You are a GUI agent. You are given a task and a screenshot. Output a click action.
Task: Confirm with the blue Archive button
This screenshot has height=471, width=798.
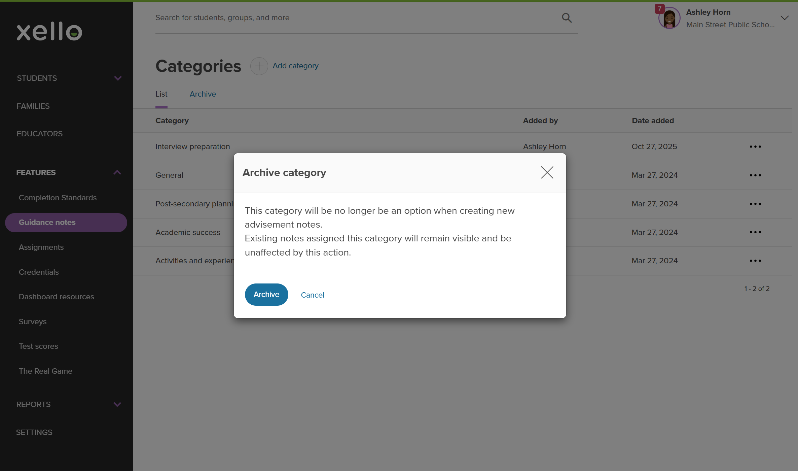click(266, 295)
